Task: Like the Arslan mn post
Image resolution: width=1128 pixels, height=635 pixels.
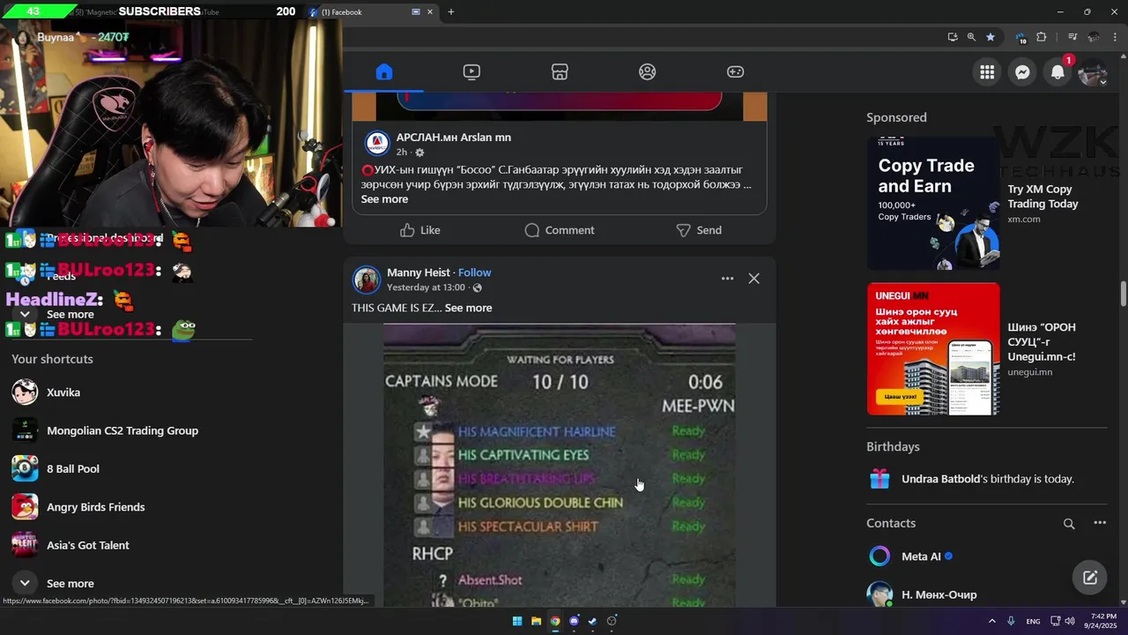Action: [x=419, y=230]
